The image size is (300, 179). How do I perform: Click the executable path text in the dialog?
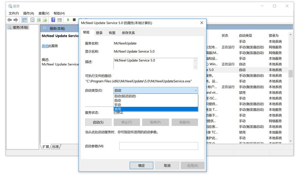[x=139, y=81]
